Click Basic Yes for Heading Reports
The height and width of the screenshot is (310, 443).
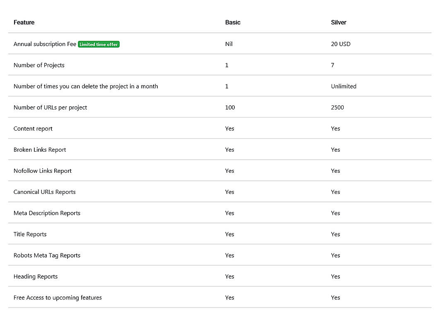tap(230, 277)
